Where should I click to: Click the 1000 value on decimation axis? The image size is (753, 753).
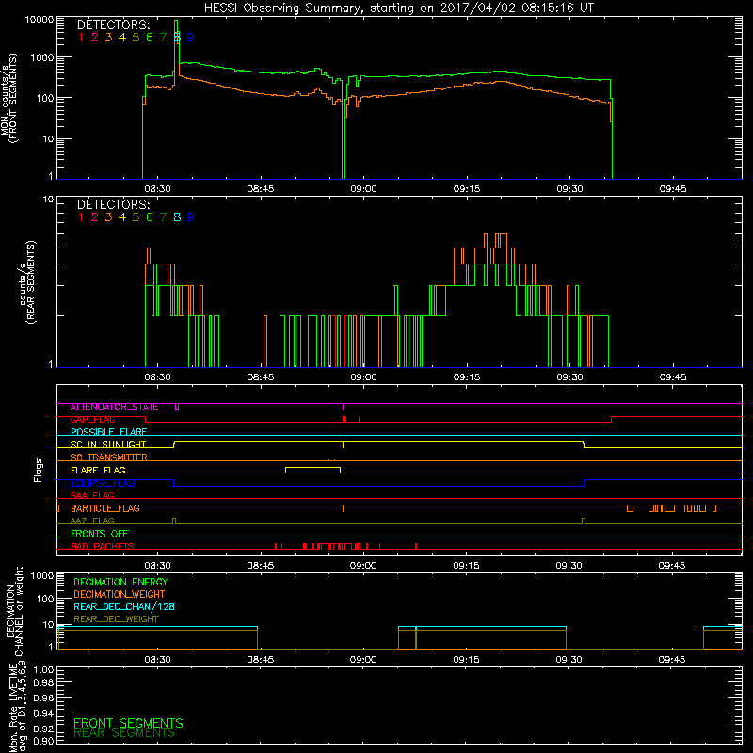coord(42,576)
